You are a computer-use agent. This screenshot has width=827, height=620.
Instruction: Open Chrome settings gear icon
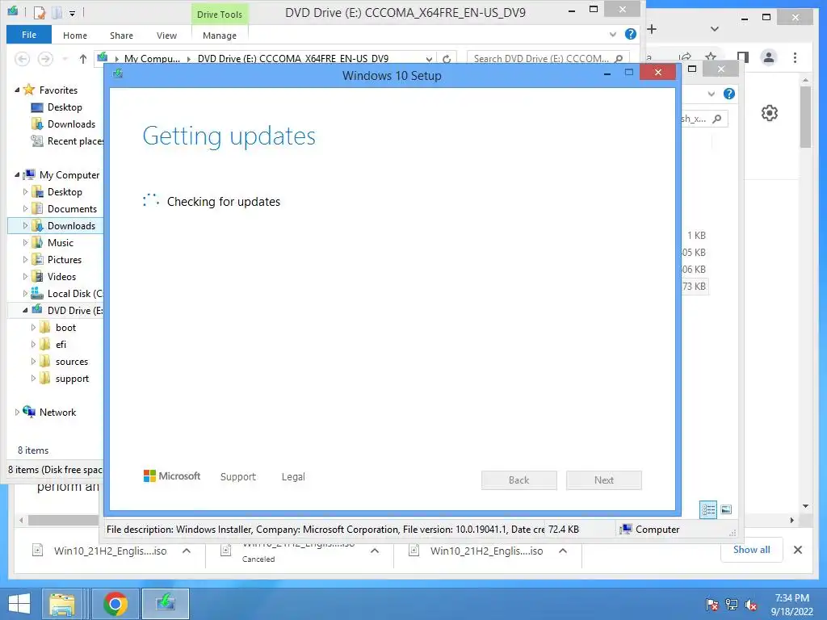click(x=770, y=113)
